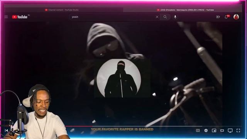This screenshot has width=247, height=139.
Task: Open the YouTube hamburger guide menu
Action: tap(6, 17)
